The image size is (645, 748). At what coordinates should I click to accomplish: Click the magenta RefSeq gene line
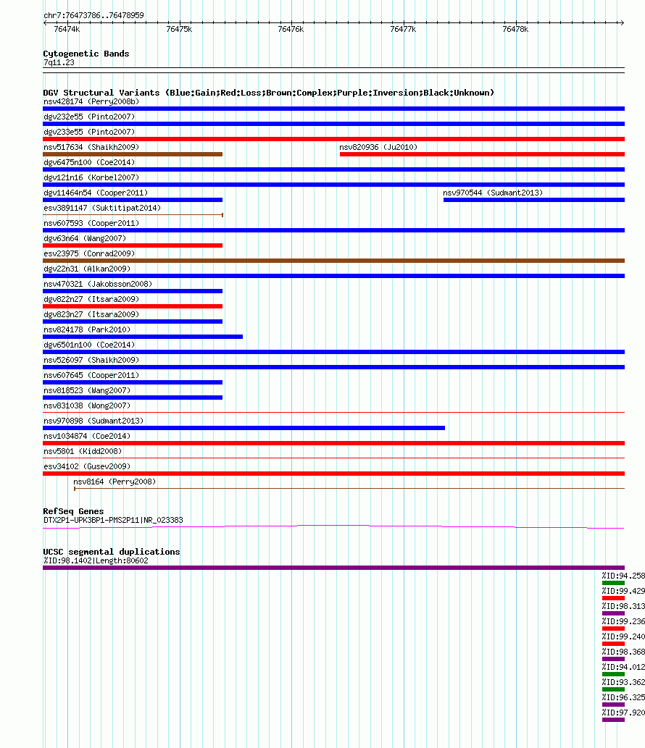point(333,526)
